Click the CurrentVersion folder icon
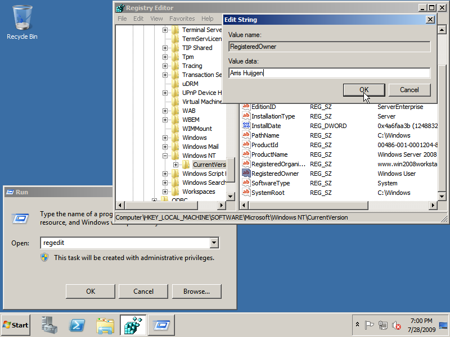Image resolution: width=450 pixels, height=337 pixels. point(186,165)
